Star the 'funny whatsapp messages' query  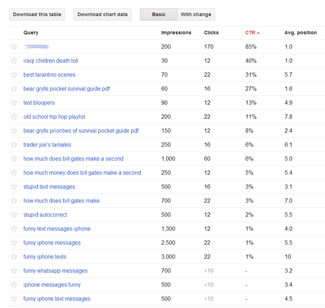tap(14, 271)
